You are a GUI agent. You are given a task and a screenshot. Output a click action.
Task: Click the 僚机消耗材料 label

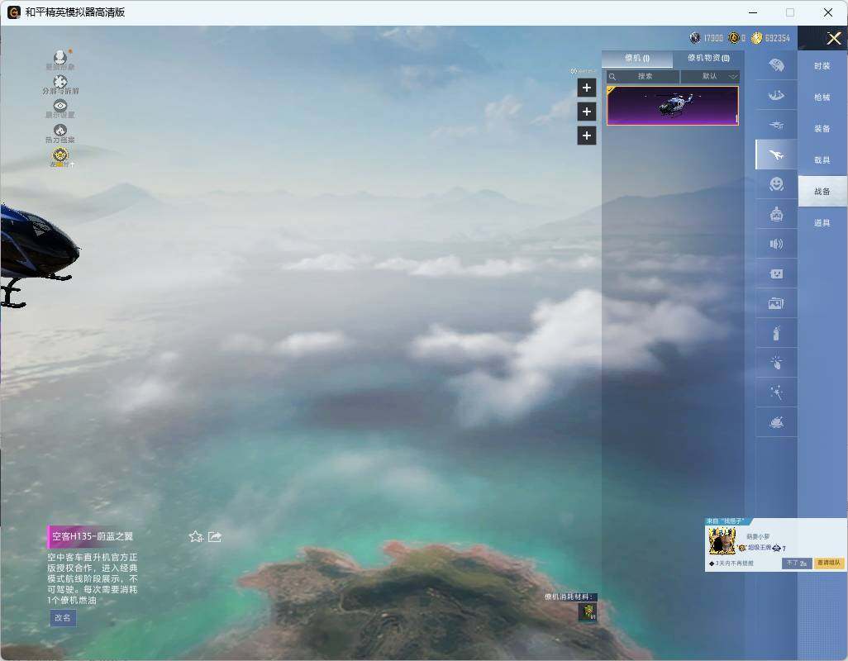[569, 597]
